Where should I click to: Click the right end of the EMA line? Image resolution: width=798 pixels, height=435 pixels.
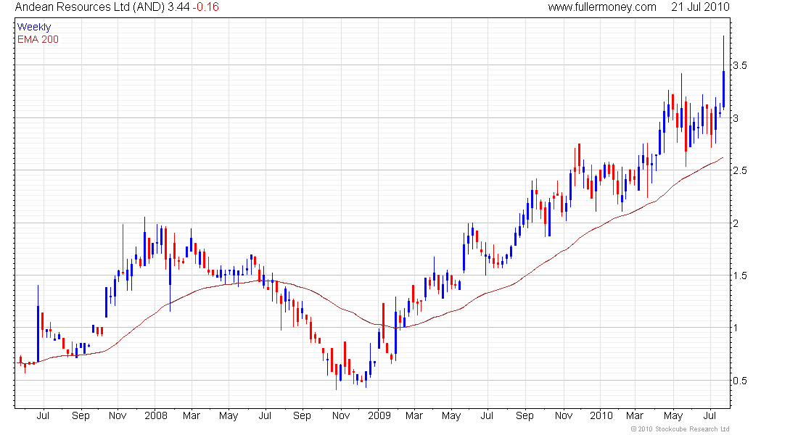point(723,157)
